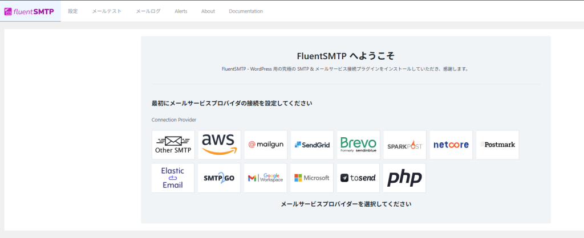Select the toSend provider logo

[358, 178]
